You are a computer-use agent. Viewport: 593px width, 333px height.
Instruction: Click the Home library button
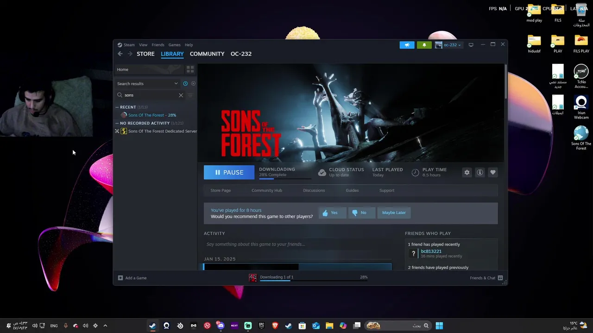(149, 69)
